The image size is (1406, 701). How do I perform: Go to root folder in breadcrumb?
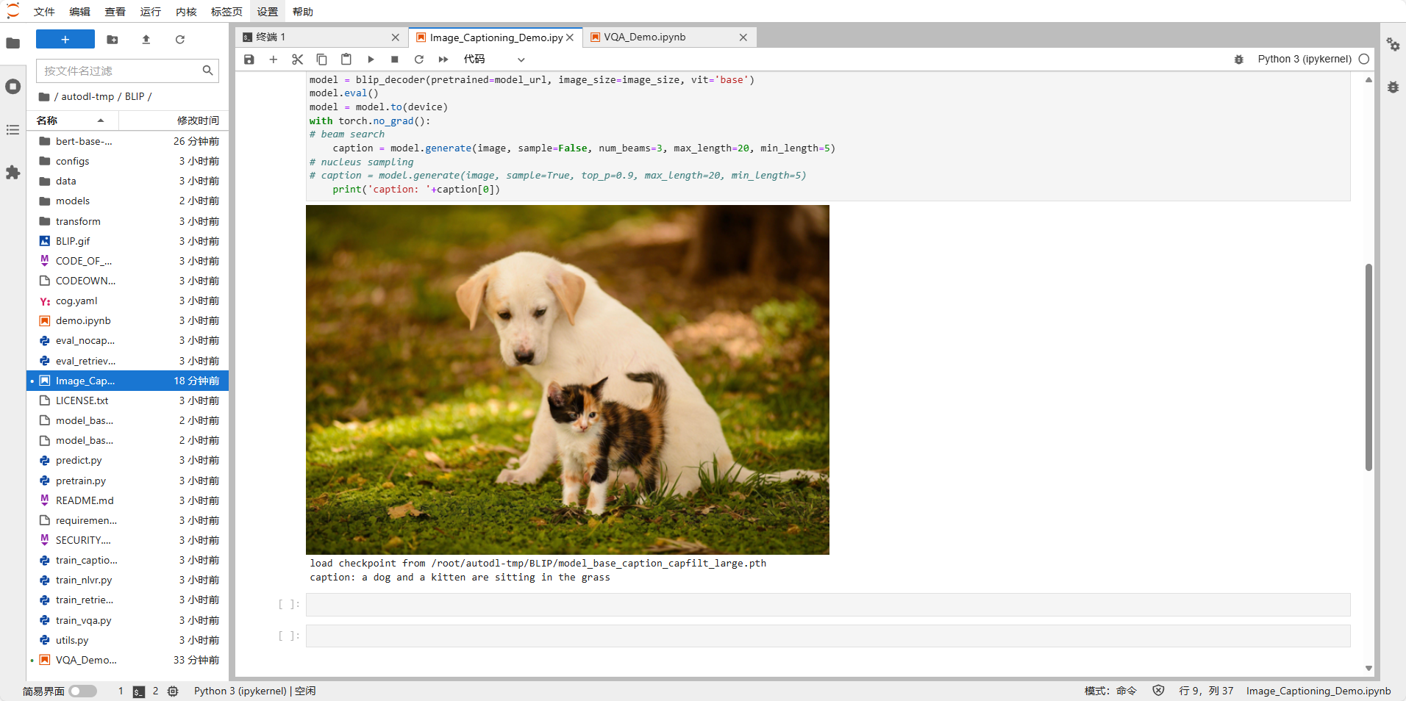point(45,97)
